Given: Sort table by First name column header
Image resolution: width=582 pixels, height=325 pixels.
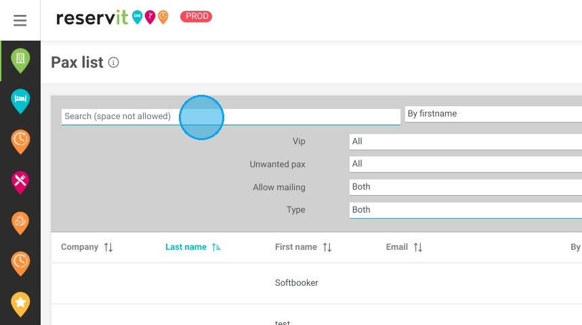Looking at the screenshot, I should [x=296, y=247].
